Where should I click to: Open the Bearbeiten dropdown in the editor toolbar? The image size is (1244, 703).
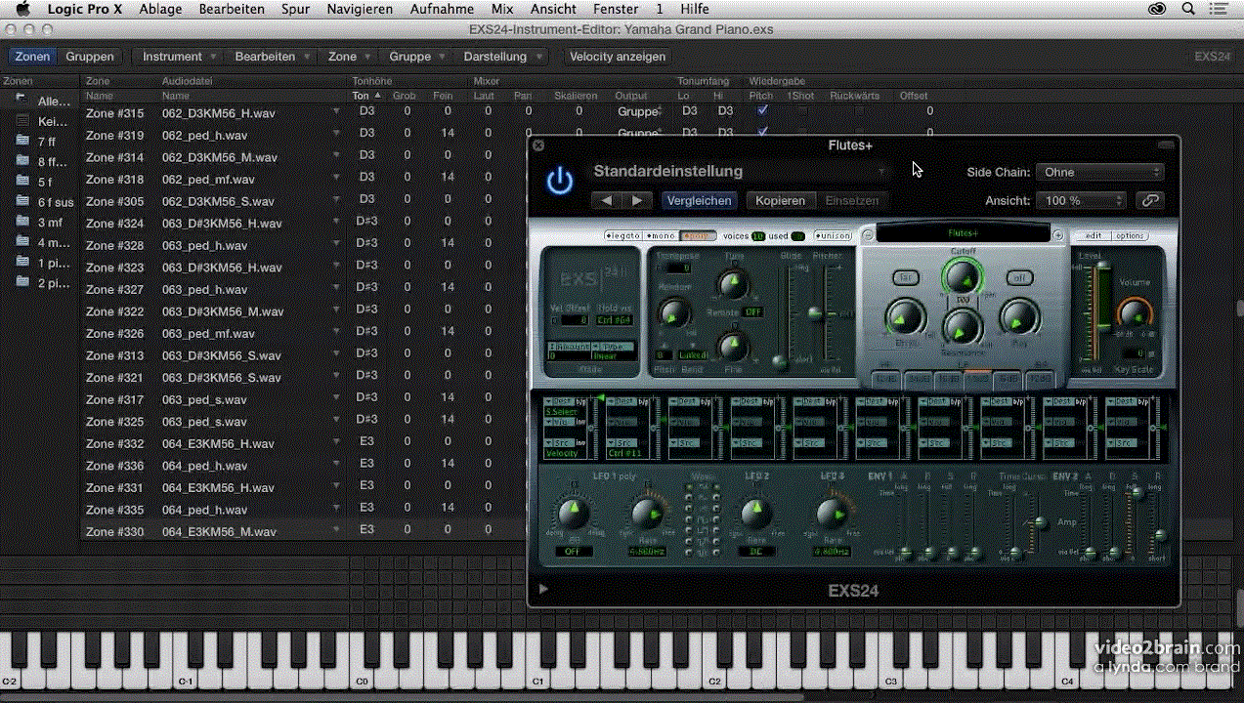(x=273, y=57)
